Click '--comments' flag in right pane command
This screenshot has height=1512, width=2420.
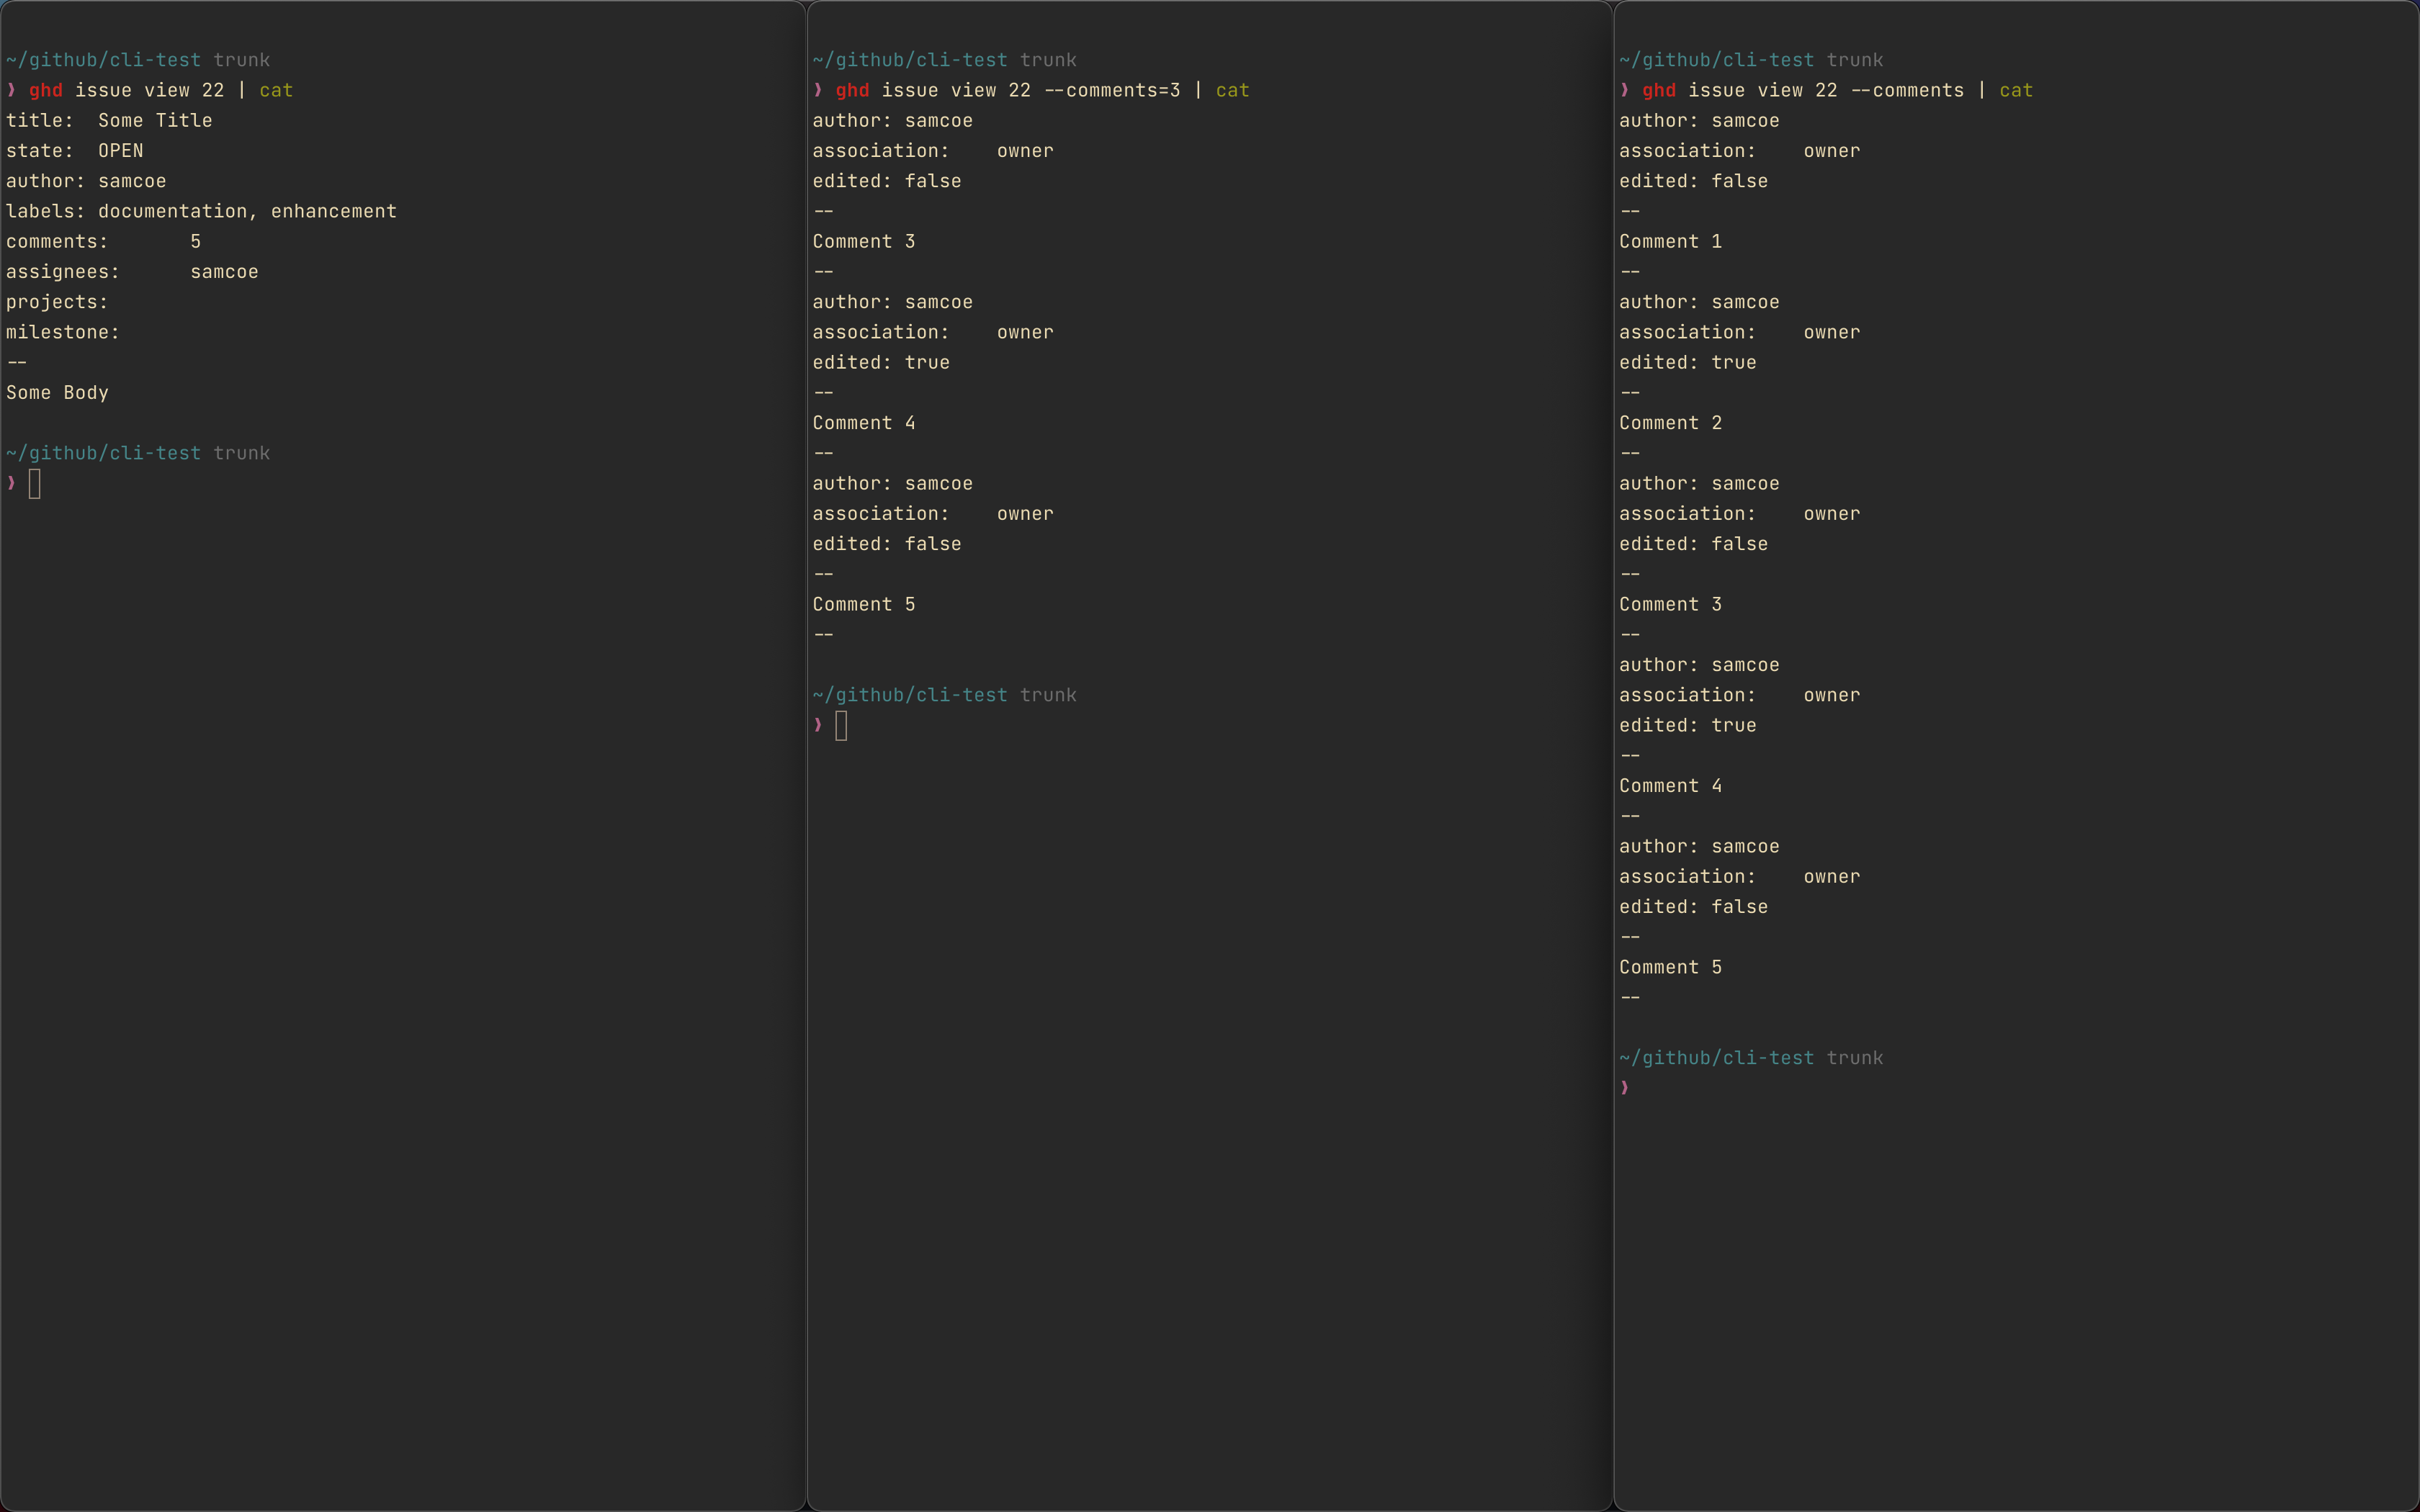point(1907,90)
